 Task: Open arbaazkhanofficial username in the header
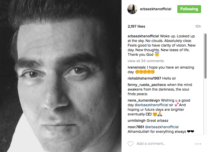(156, 9)
